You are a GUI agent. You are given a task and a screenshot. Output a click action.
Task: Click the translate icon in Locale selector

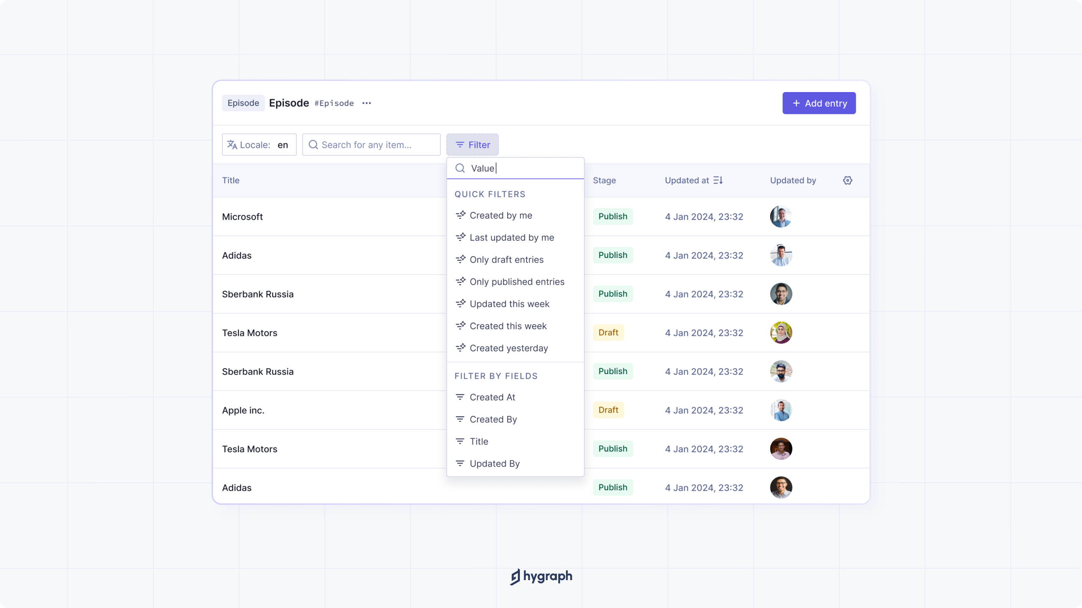tap(232, 145)
